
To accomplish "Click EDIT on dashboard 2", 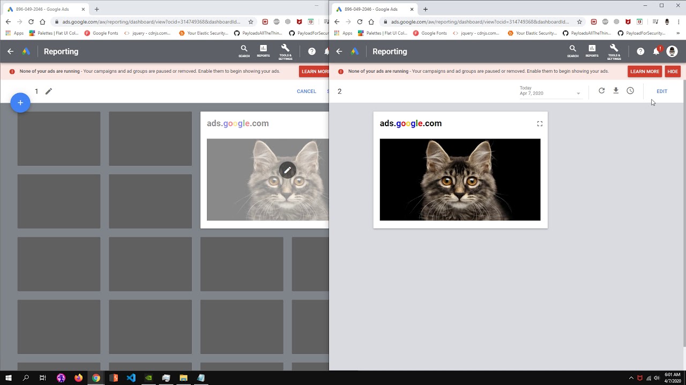I will (662, 91).
